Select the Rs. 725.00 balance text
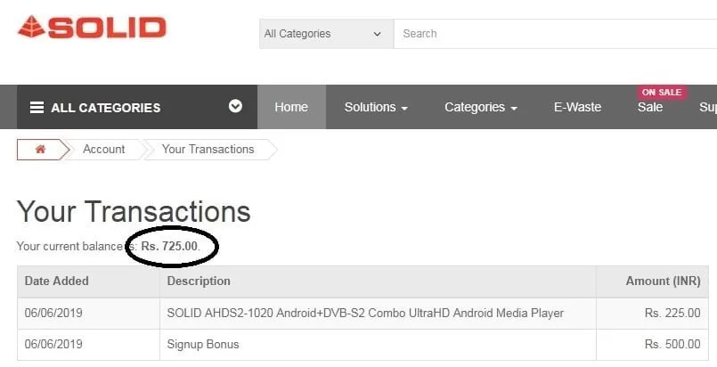The image size is (717, 367). 169,246
